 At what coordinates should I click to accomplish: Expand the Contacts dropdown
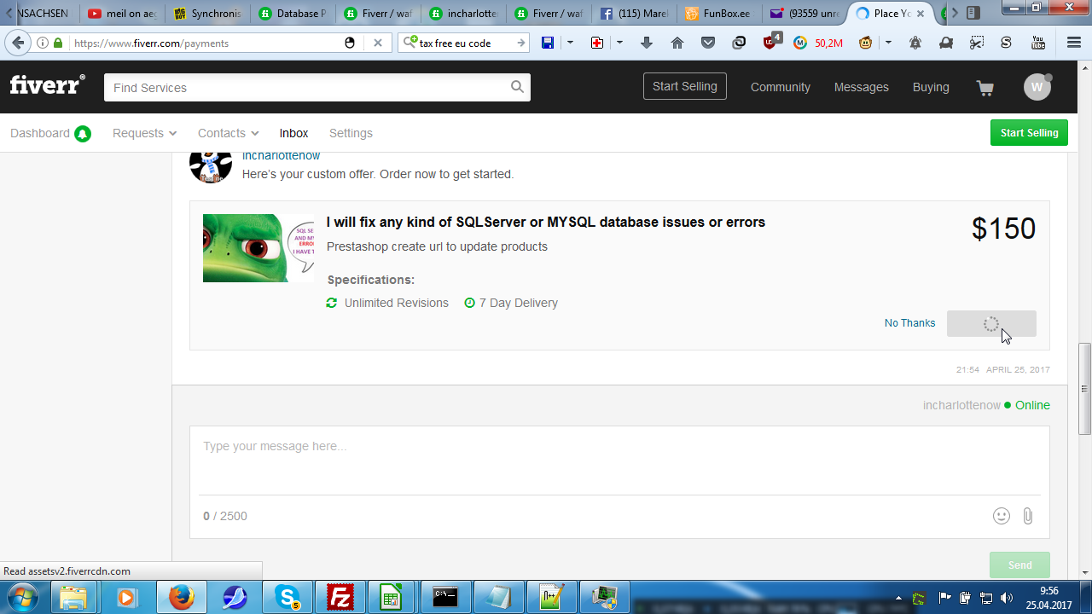click(229, 133)
